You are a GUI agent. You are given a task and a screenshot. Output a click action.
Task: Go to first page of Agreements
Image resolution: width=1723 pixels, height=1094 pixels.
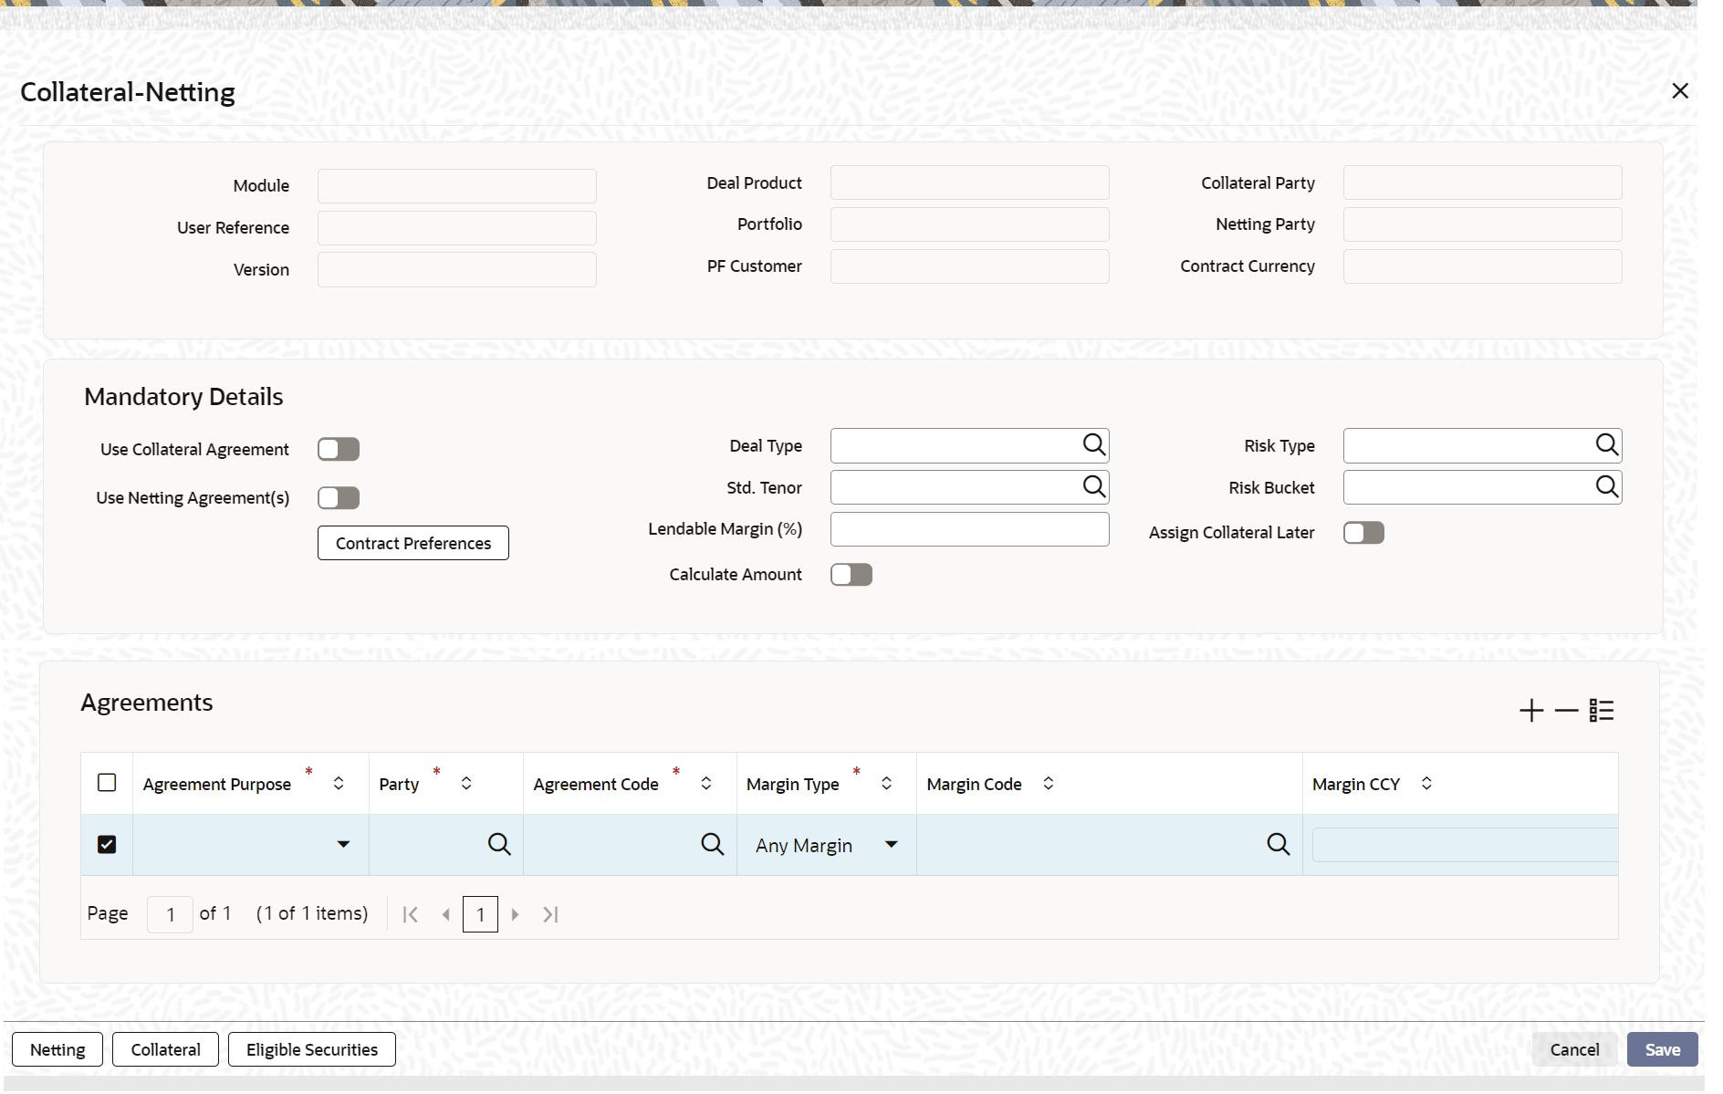tap(411, 914)
